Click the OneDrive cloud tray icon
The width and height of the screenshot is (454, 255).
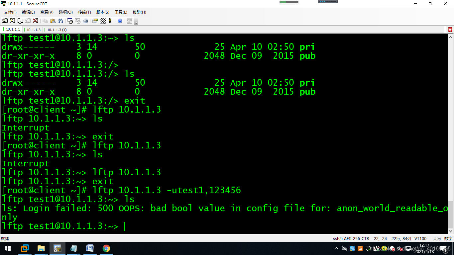[x=344, y=248]
